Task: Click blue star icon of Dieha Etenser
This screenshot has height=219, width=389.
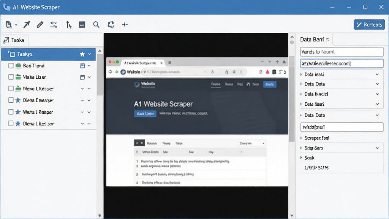Action: click(18, 100)
